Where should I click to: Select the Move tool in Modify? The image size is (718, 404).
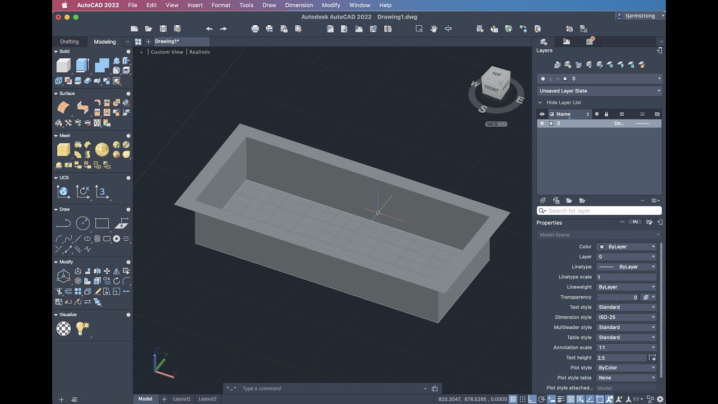pyautogui.click(x=107, y=272)
